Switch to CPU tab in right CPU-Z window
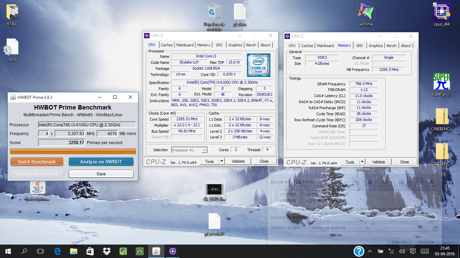This screenshot has height=258, width=460. click(x=292, y=46)
